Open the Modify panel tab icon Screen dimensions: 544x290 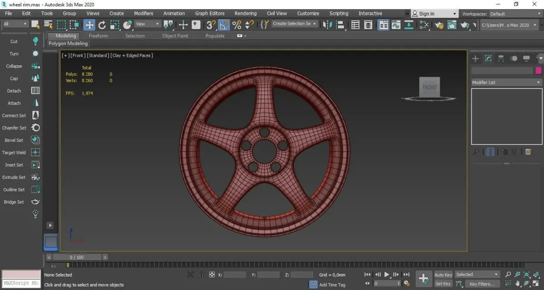pyautogui.click(x=488, y=58)
